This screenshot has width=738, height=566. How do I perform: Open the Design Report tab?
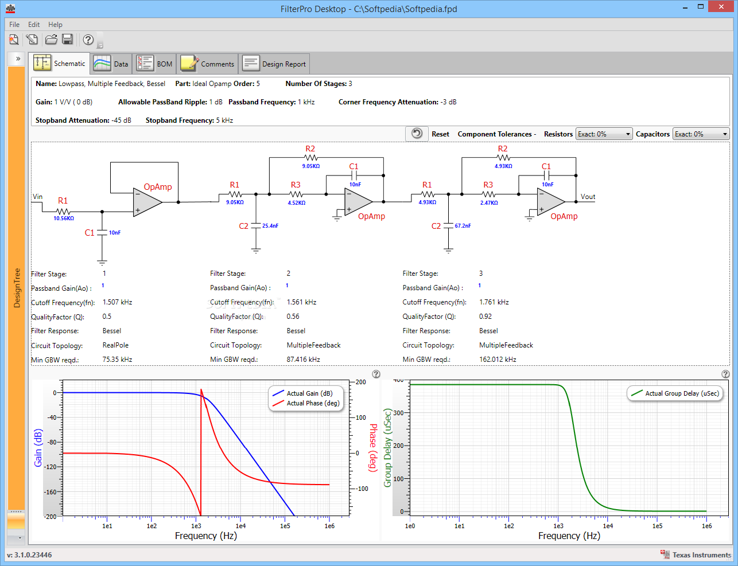[x=274, y=64]
